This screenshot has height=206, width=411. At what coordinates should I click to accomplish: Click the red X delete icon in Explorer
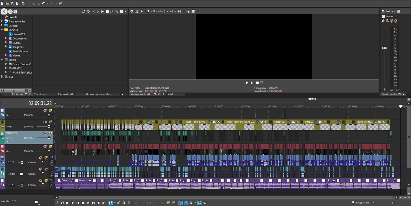tap(93, 11)
